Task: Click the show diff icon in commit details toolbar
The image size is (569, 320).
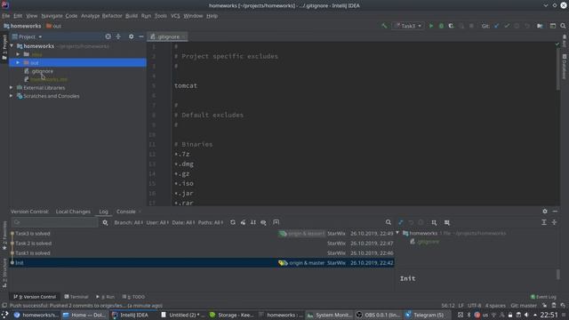Action: coord(401,222)
